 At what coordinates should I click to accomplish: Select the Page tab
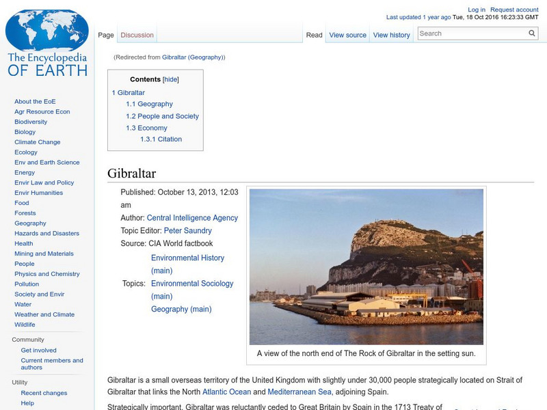[106, 35]
